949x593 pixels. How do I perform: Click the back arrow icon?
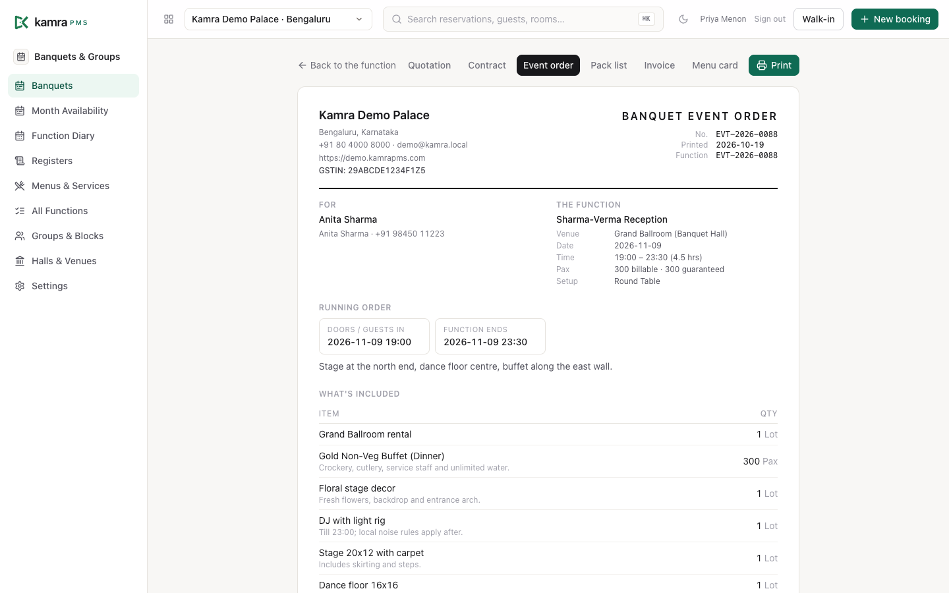(x=302, y=65)
